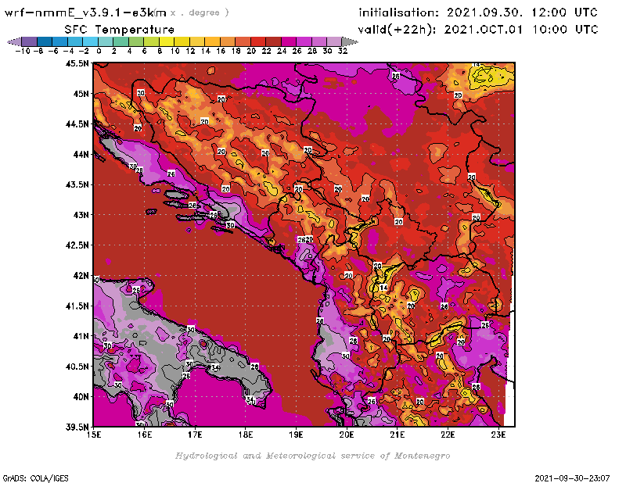Pick the magenta legend swatch between 24 and 26
This screenshot has height=483, width=626.
pyautogui.click(x=288, y=41)
